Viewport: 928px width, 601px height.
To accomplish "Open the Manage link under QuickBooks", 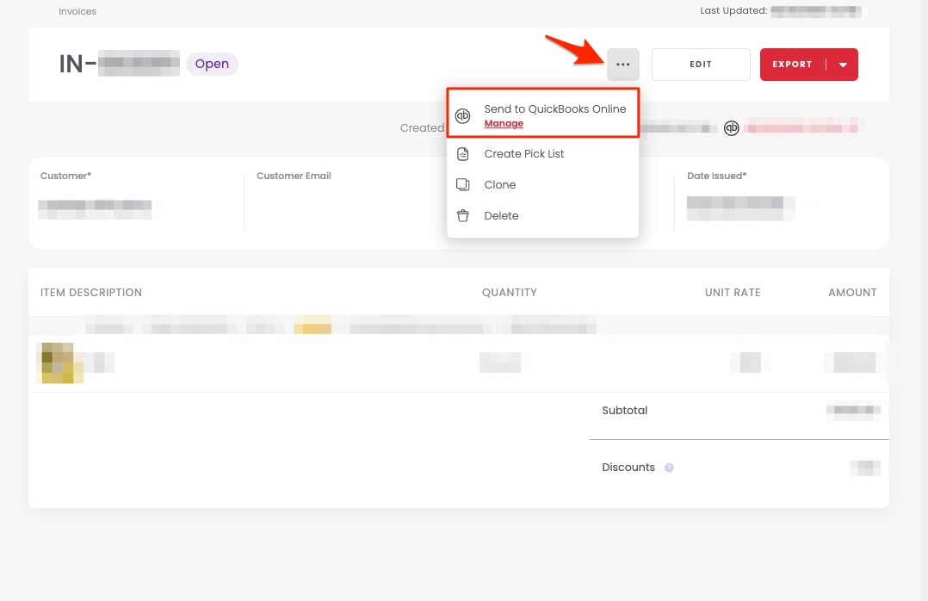I will tap(504, 124).
